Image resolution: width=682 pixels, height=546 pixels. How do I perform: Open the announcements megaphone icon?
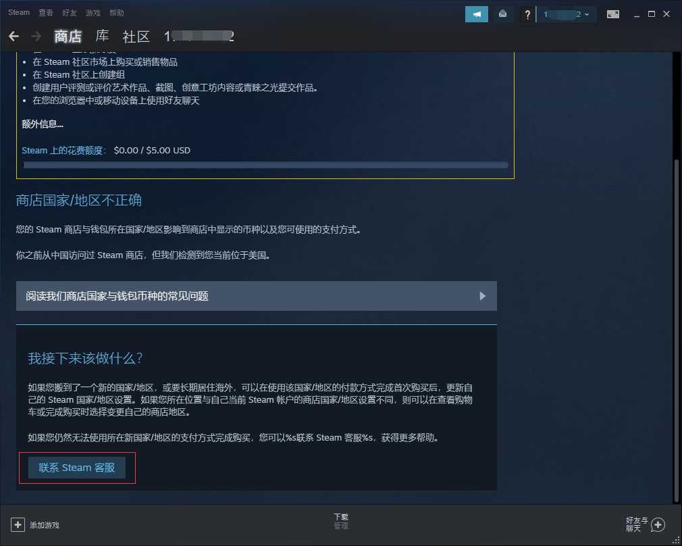pos(477,14)
